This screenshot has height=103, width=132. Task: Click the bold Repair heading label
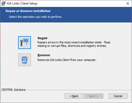coord(42,38)
